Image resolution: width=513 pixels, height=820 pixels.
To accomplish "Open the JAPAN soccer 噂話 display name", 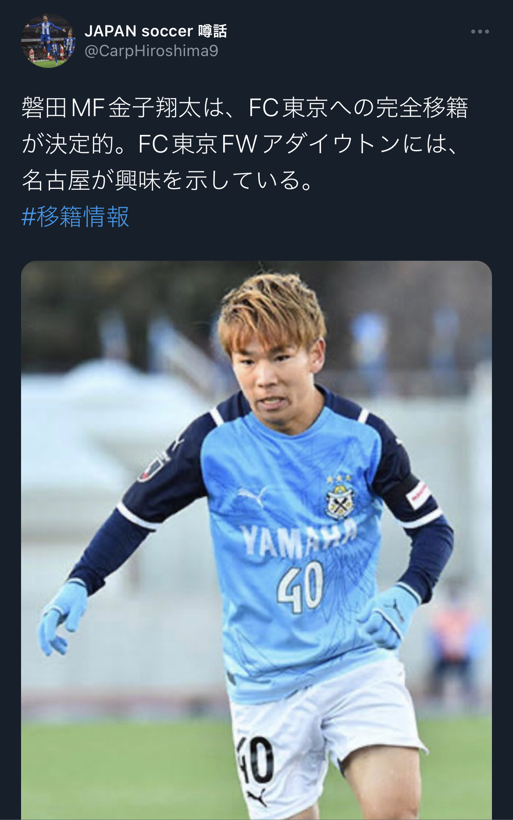I will 156,31.
